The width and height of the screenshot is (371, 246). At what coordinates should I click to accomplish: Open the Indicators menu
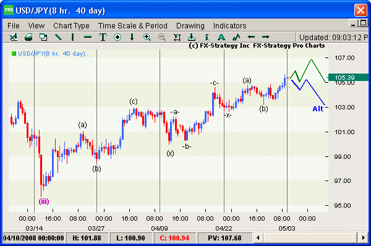(230, 25)
